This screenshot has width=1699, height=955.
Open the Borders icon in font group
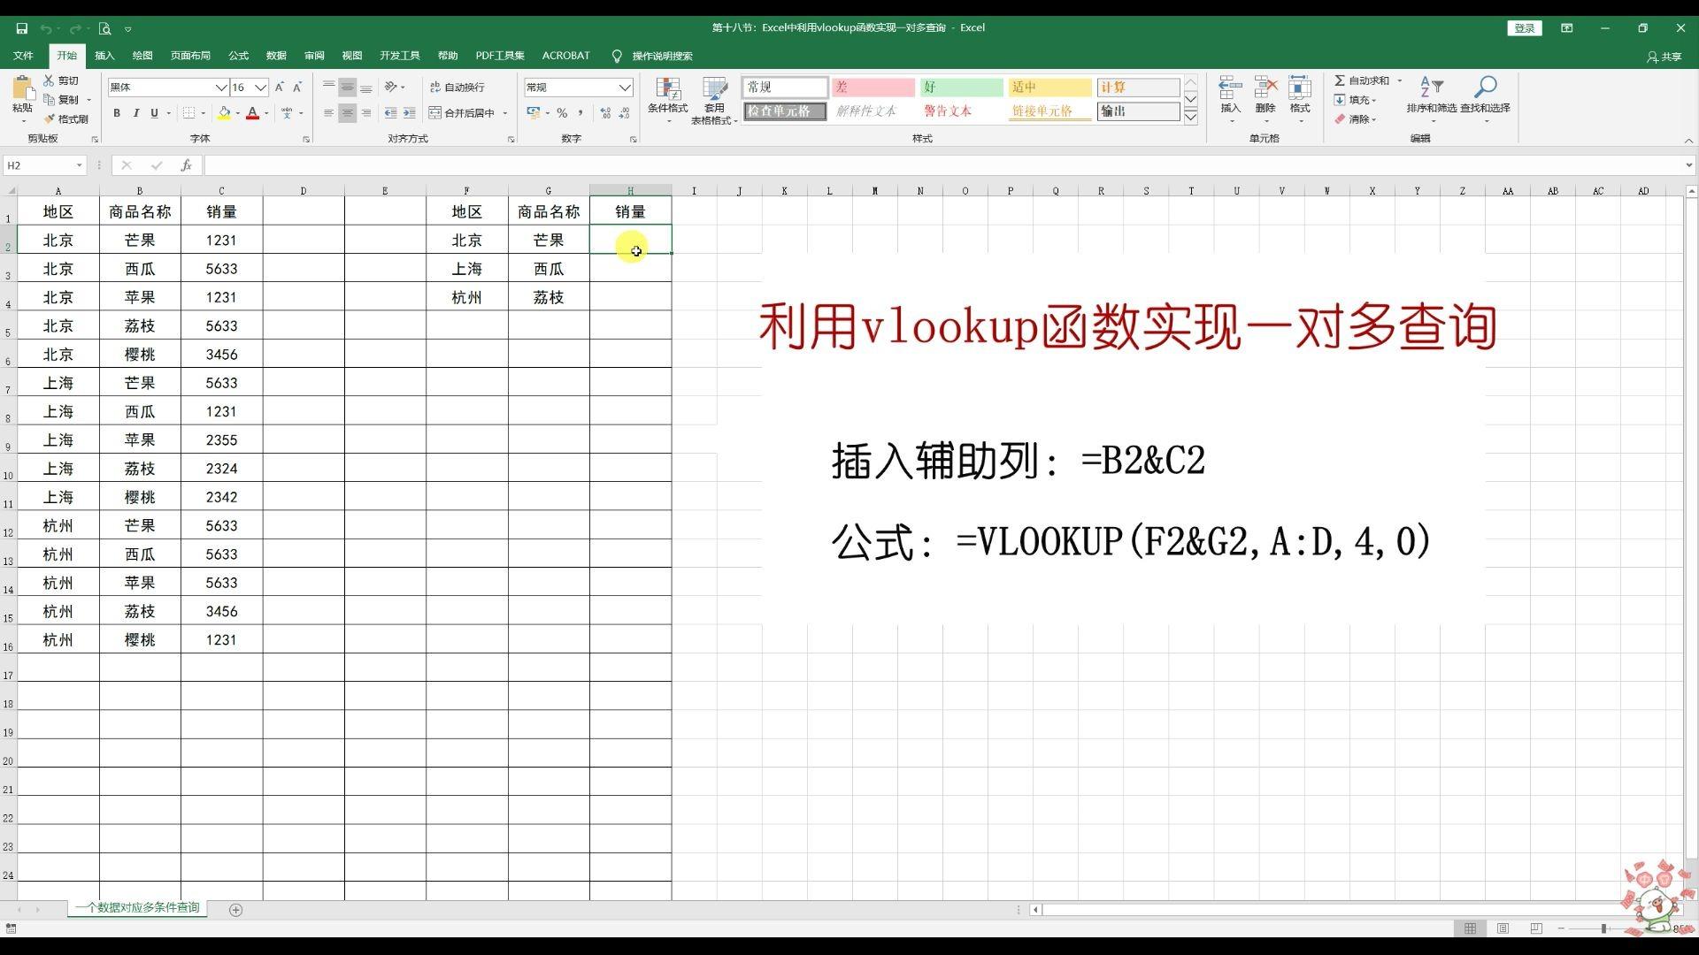click(188, 113)
